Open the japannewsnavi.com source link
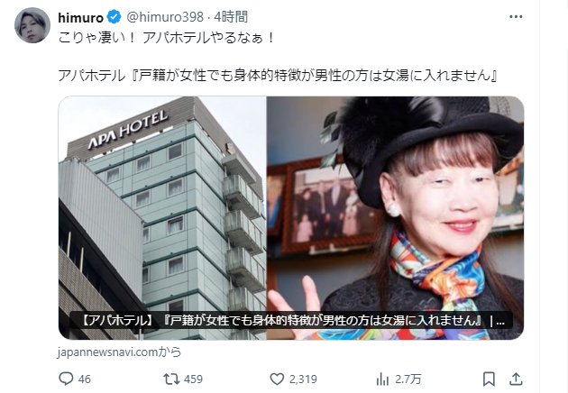 [x=119, y=352]
